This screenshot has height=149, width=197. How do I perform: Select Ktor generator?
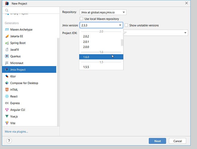point(29,76)
